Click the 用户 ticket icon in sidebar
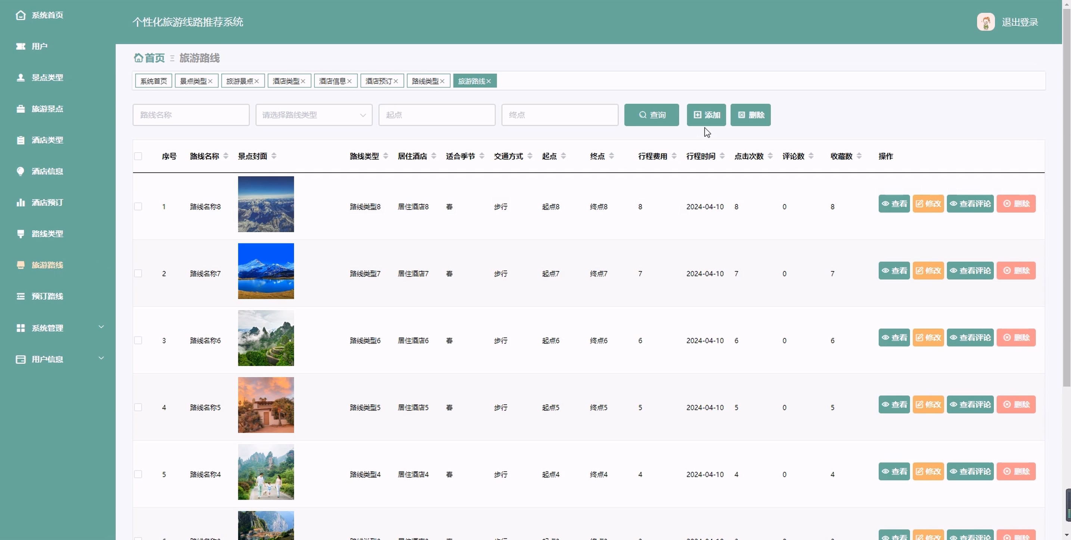The height and width of the screenshot is (540, 1071). pos(21,47)
